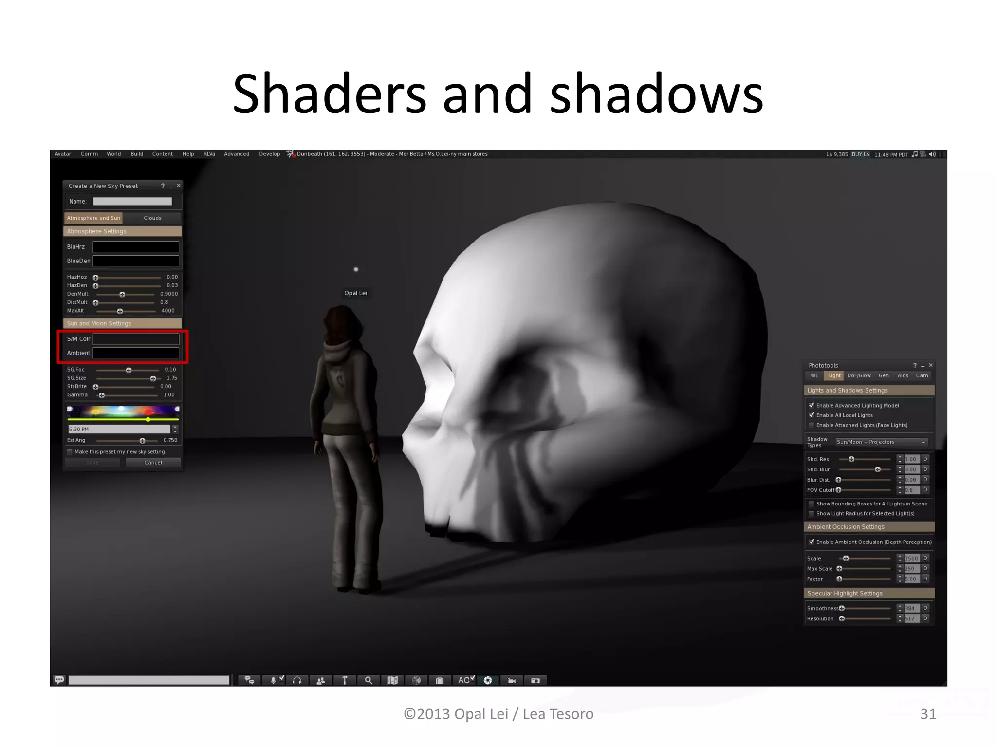
Task: Reset Smoothness with D button
Action: [925, 608]
